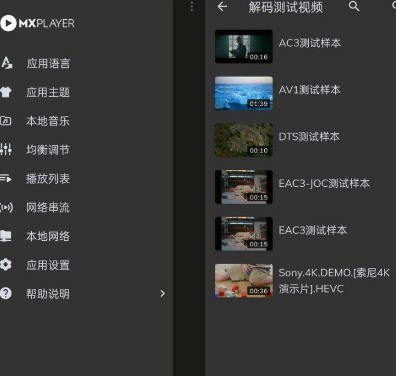Select the title EAC3测试样本

313,230
